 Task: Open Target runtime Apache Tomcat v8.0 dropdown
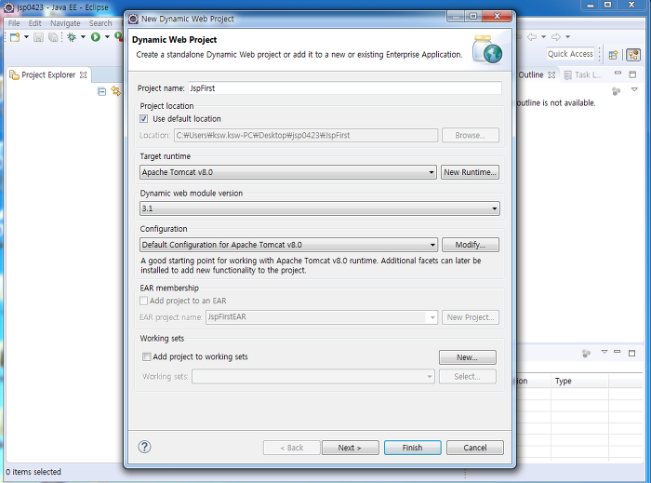pyautogui.click(x=288, y=172)
